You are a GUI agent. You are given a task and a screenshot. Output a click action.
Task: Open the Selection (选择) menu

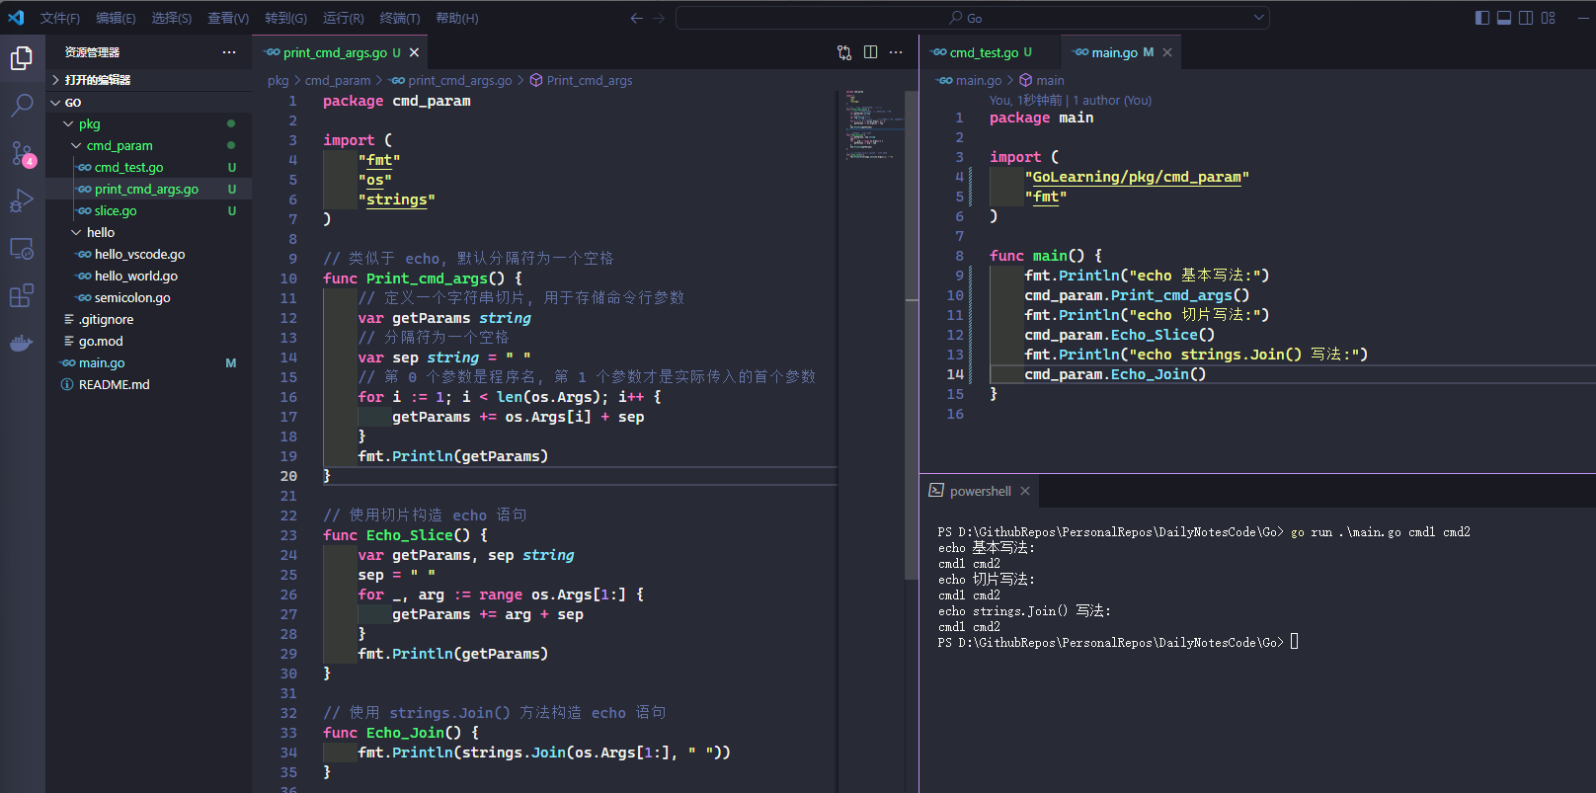172,18
